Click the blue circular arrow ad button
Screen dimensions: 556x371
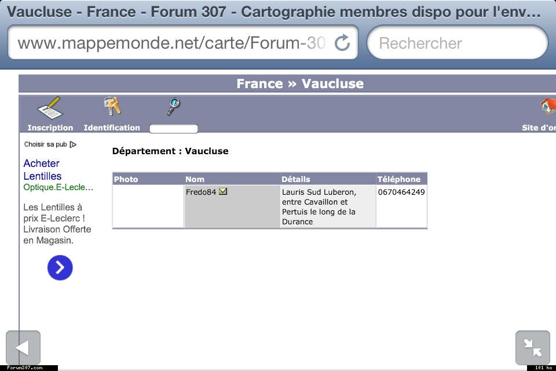point(60,268)
